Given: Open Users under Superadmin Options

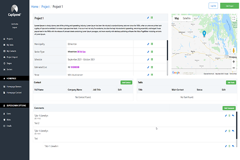Looking at the screenshot, I should tap(9, 114).
